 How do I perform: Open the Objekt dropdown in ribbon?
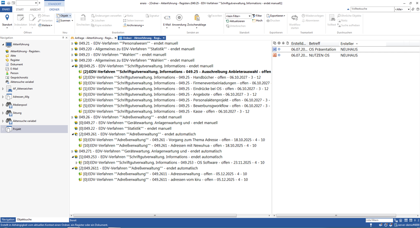click(64, 16)
